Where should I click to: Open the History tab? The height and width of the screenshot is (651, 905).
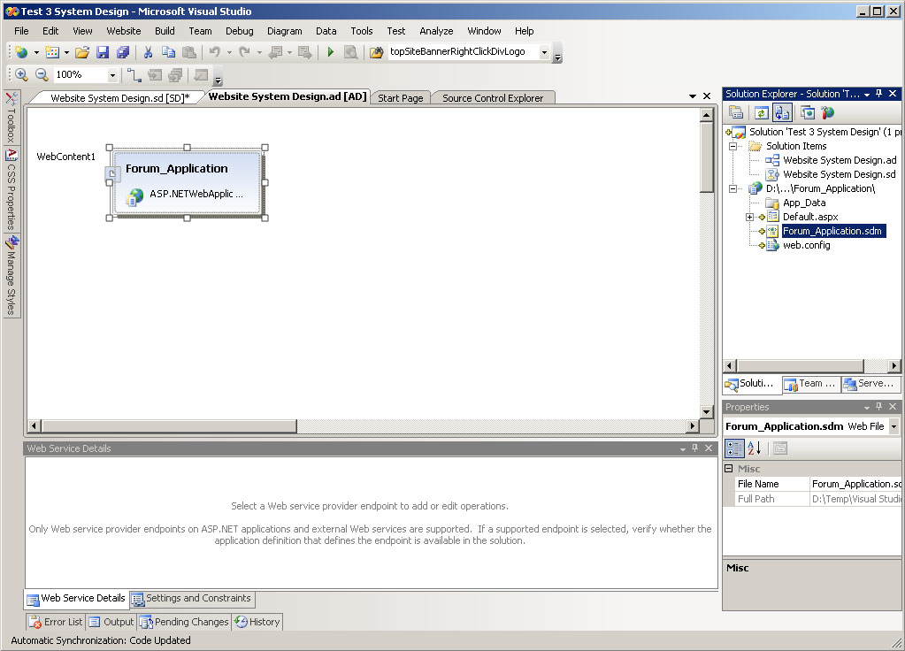click(257, 622)
